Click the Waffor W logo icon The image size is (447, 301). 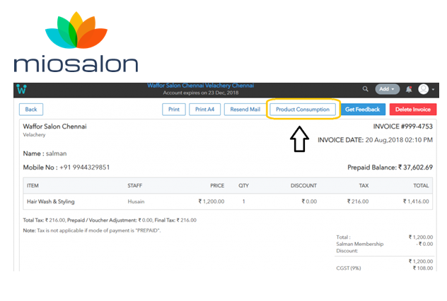click(21, 90)
